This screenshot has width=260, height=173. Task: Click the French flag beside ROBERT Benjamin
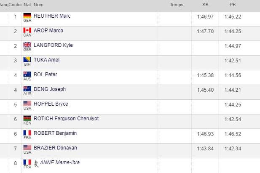coord(27,133)
